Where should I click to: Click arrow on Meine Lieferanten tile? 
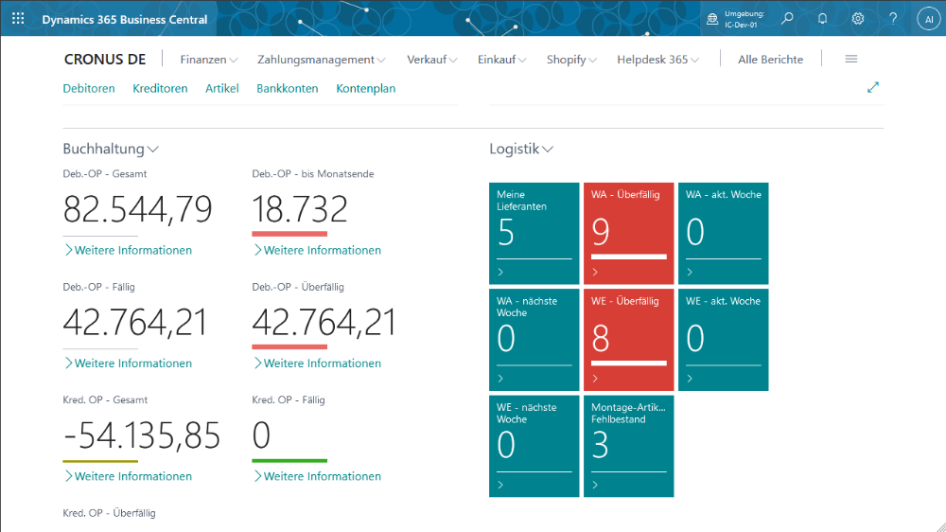coord(500,273)
